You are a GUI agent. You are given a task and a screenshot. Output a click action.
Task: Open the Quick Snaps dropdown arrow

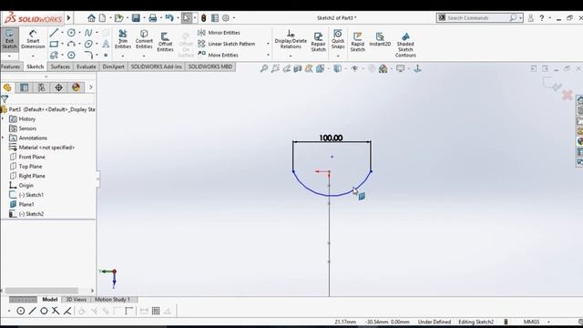pos(338,56)
